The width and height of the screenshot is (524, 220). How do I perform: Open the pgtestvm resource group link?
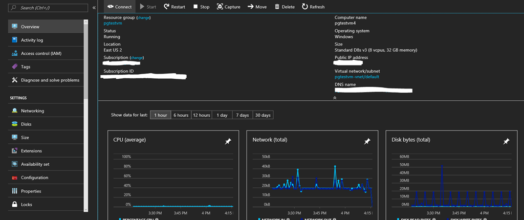(x=113, y=24)
